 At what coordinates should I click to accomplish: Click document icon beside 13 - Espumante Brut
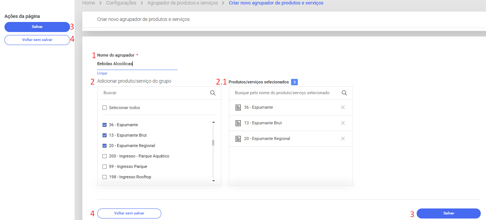point(238,123)
